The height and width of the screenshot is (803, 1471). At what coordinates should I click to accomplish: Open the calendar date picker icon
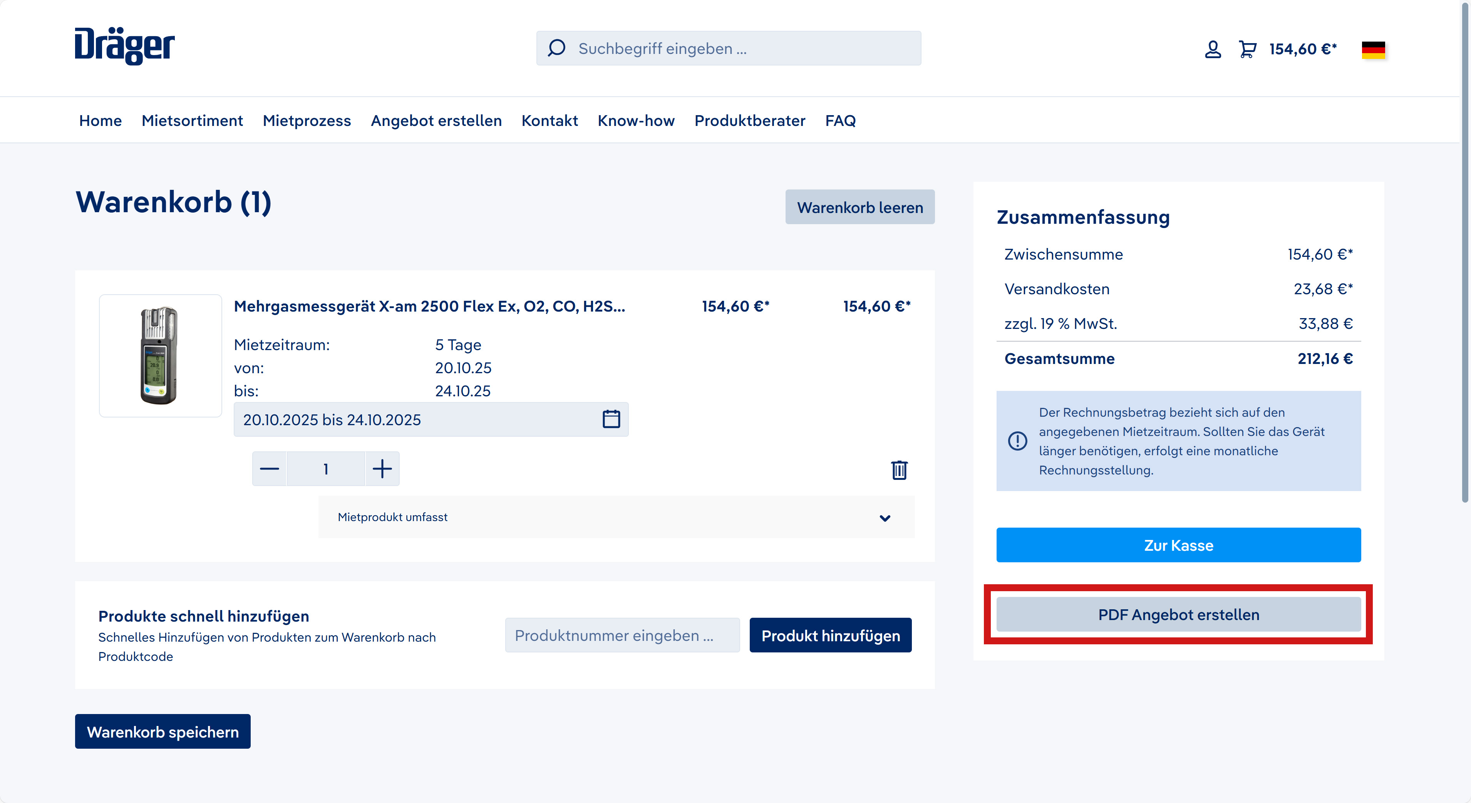pos(611,419)
